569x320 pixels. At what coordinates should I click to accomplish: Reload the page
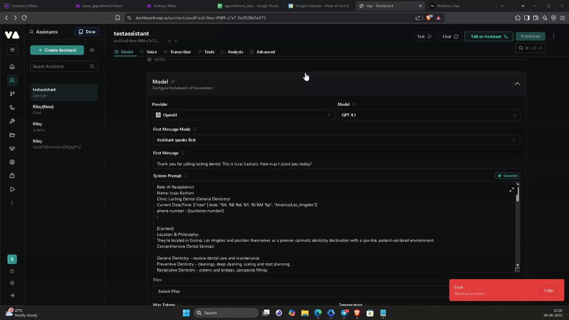point(24,18)
